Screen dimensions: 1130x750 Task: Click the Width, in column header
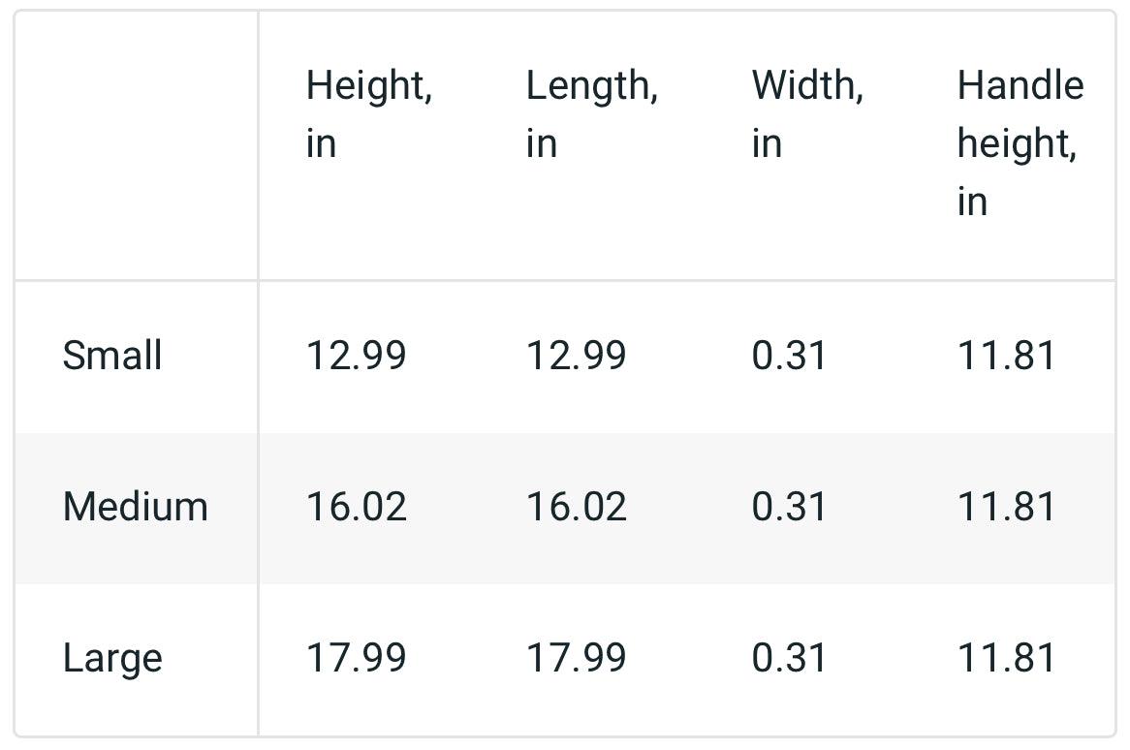point(807,114)
